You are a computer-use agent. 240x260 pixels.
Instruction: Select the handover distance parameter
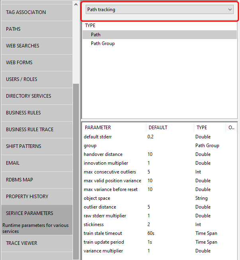tap(159, 154)
